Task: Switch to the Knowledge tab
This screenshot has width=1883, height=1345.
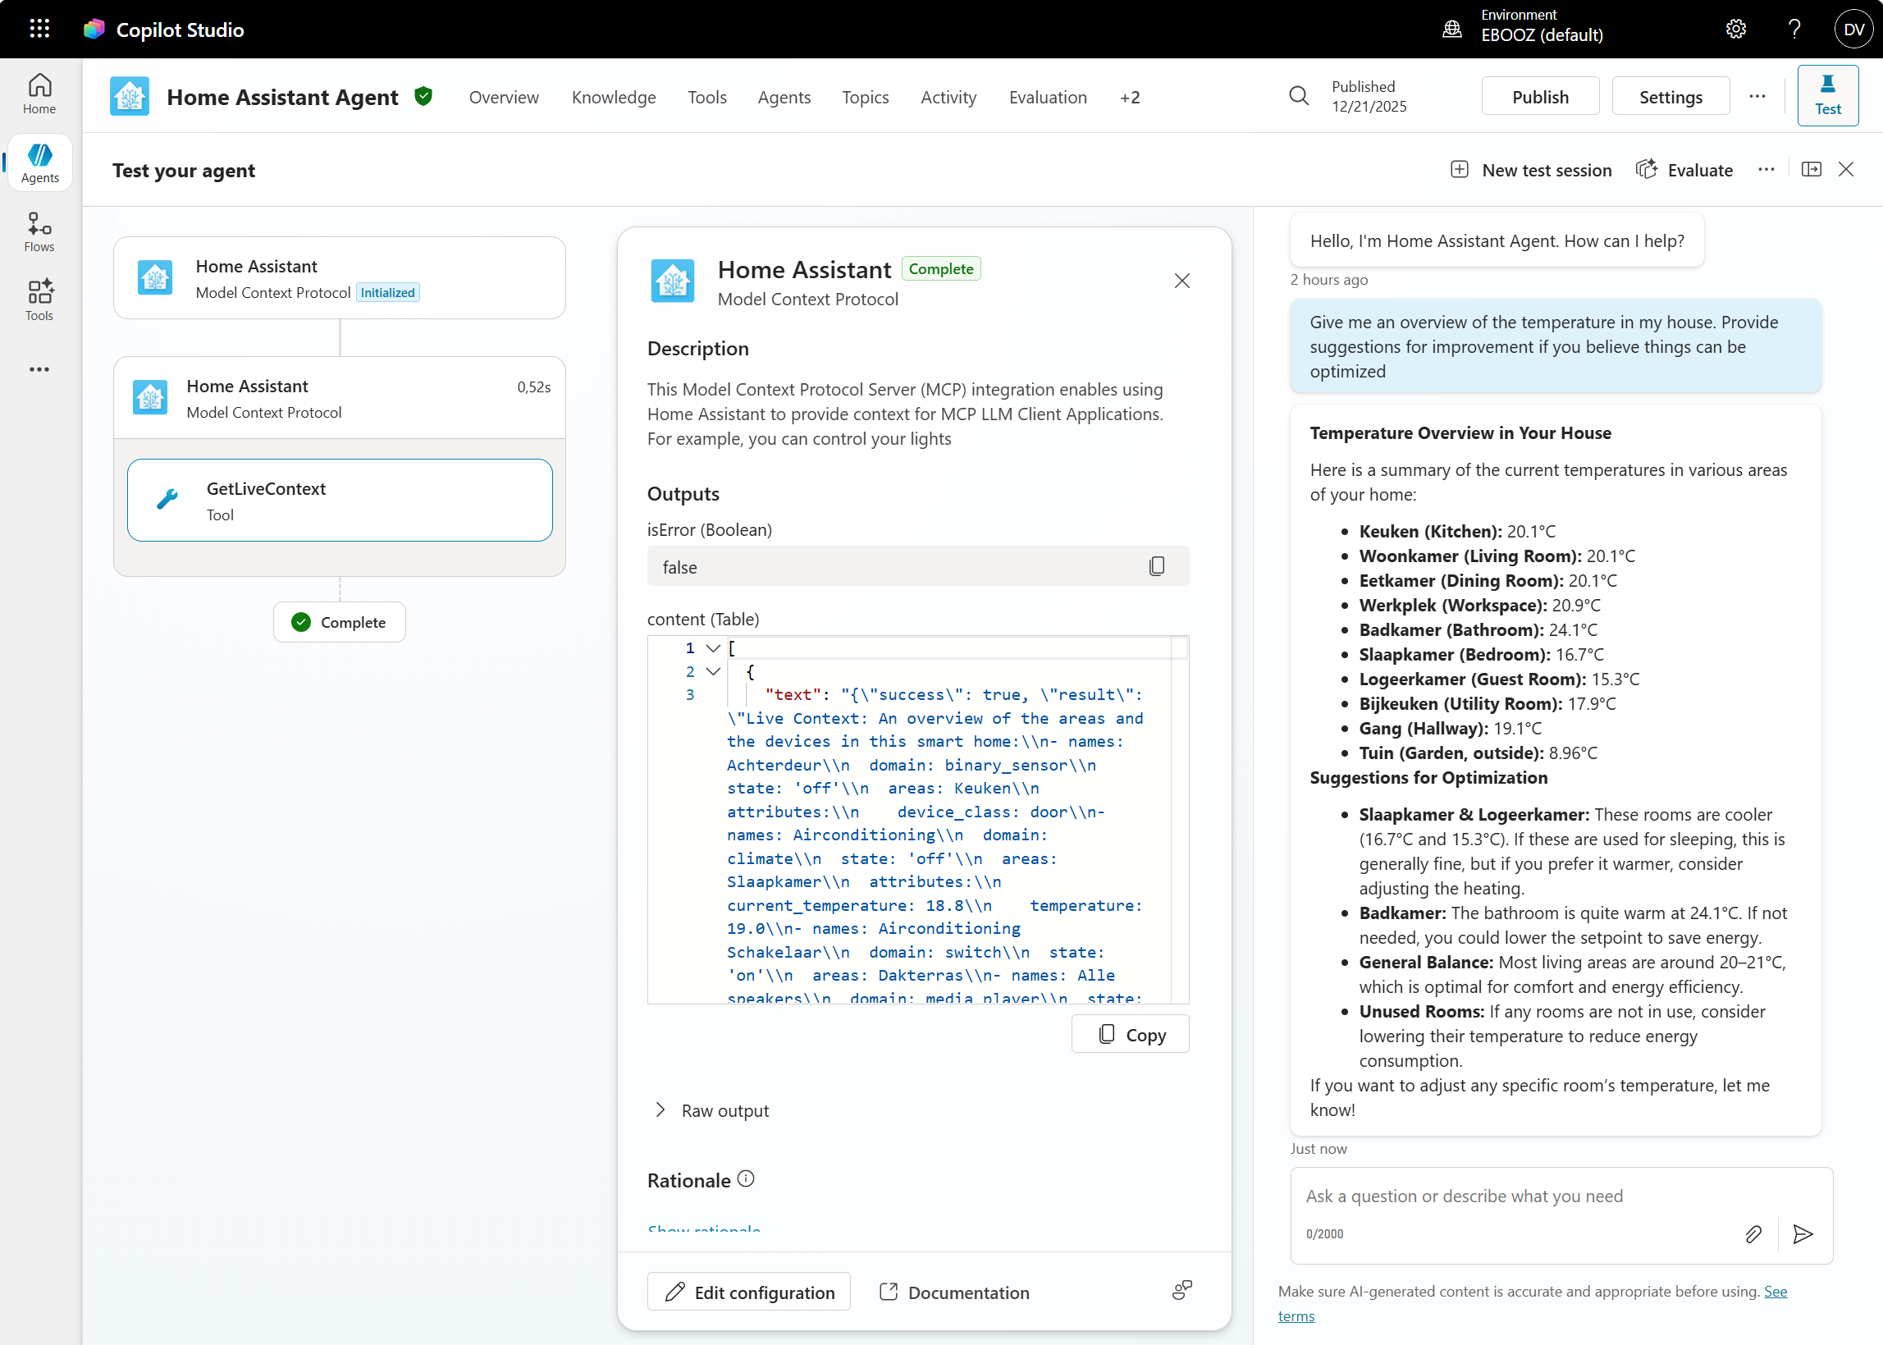Action: click(x=613, y=97)
